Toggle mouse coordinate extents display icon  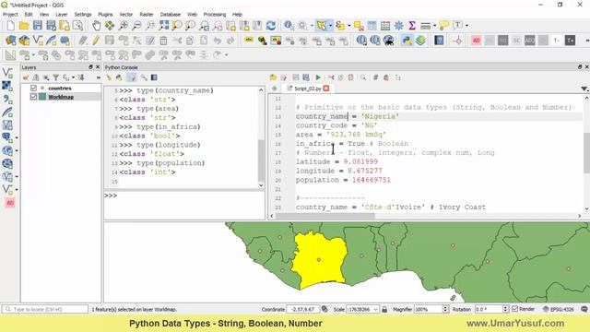pos(324,309)
